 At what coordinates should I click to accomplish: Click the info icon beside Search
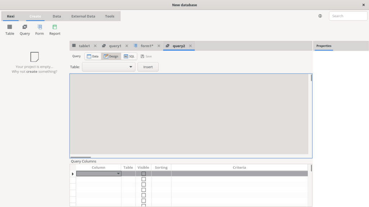point(320,16)
